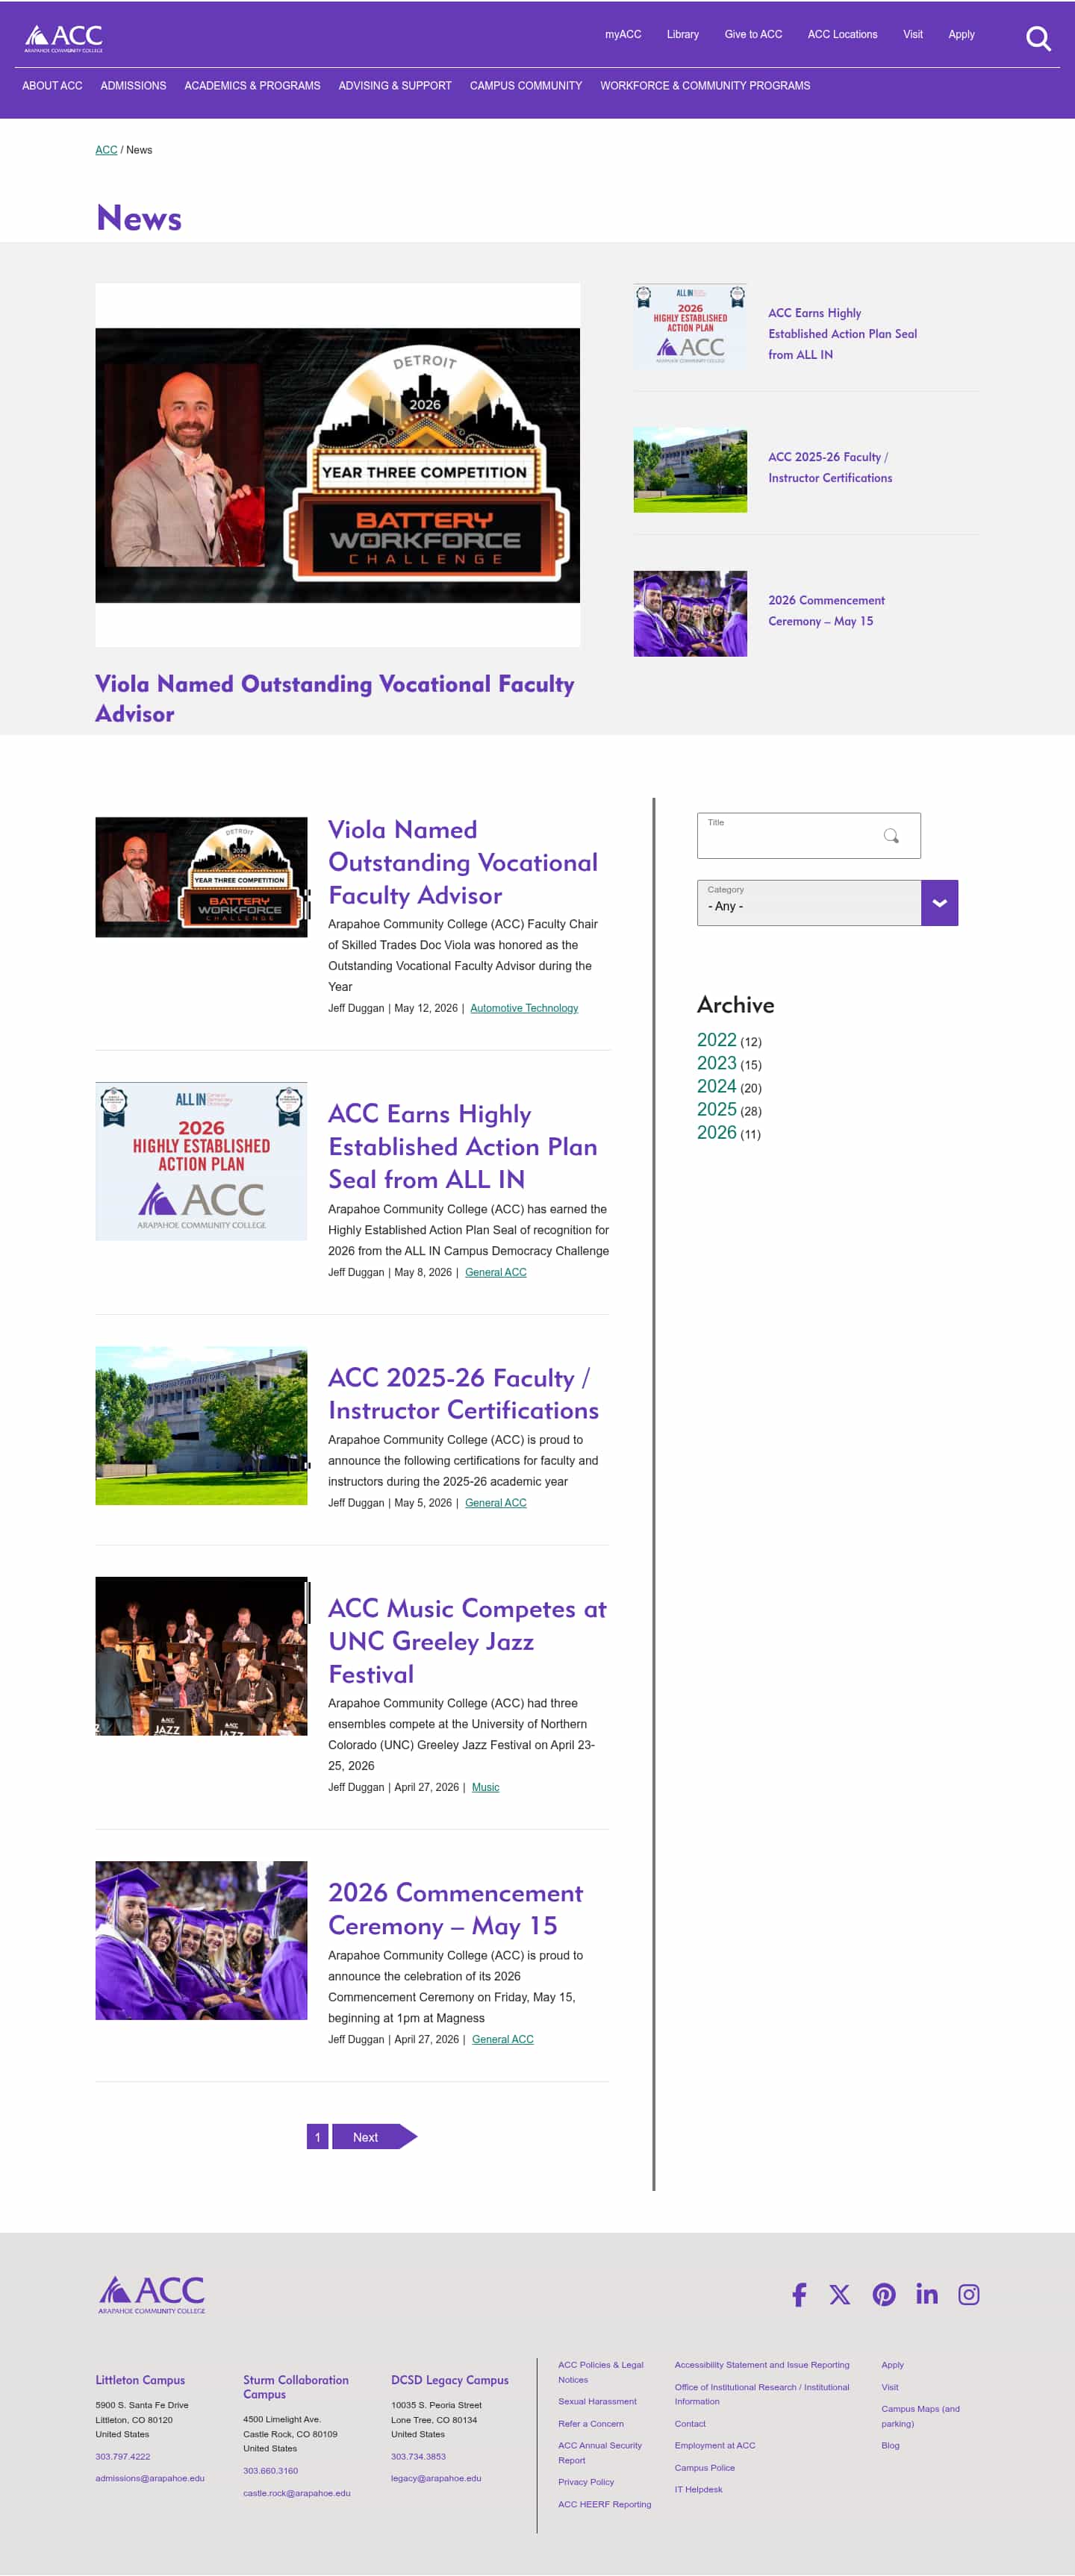1075x2576 pixels.
Task: Open DCSD Legacy Campus footer link
Action: tap(450, 2380)
